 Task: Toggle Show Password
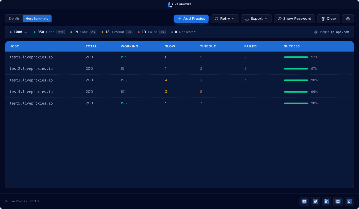(294, 19)
